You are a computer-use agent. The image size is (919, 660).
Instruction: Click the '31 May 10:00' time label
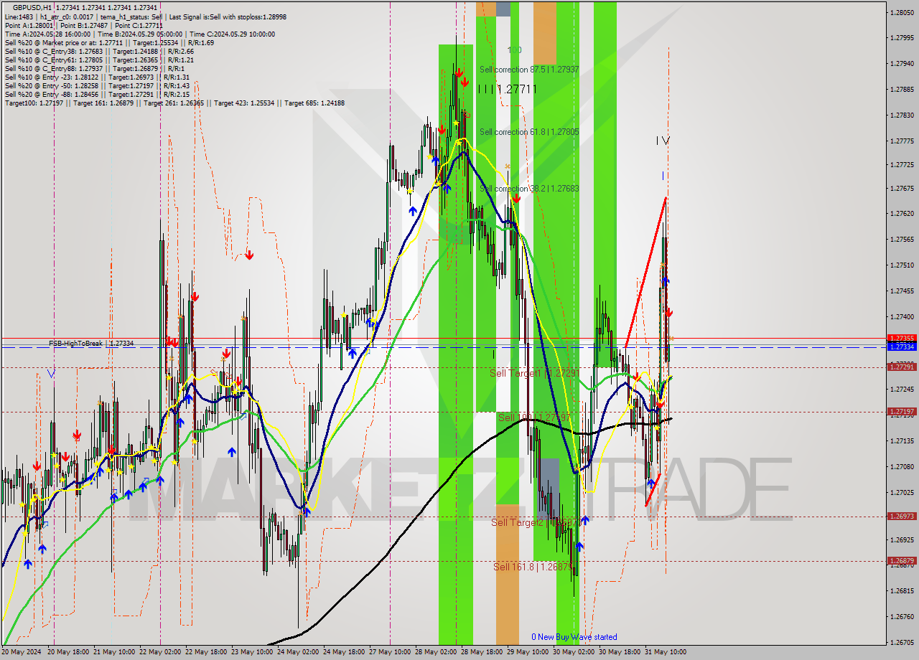(x=664, y=652)
